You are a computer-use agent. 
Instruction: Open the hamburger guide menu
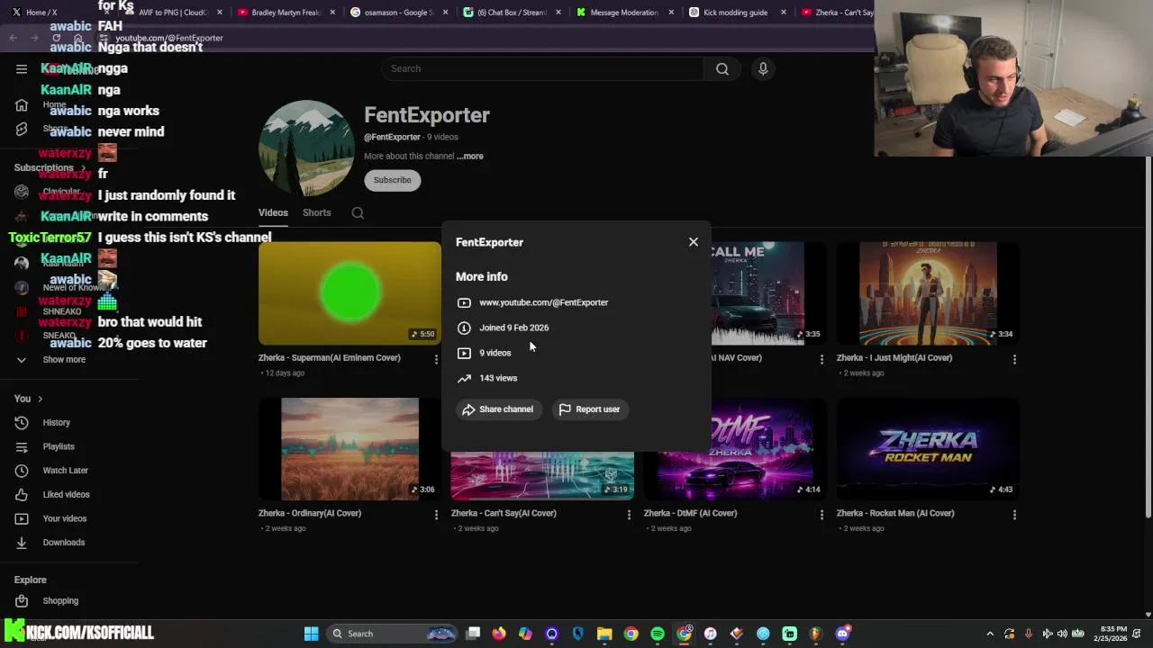coord(22,68)
